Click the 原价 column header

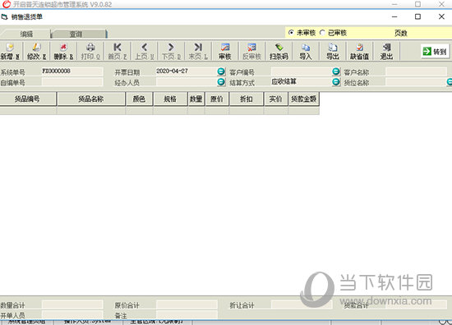point(217,99)
